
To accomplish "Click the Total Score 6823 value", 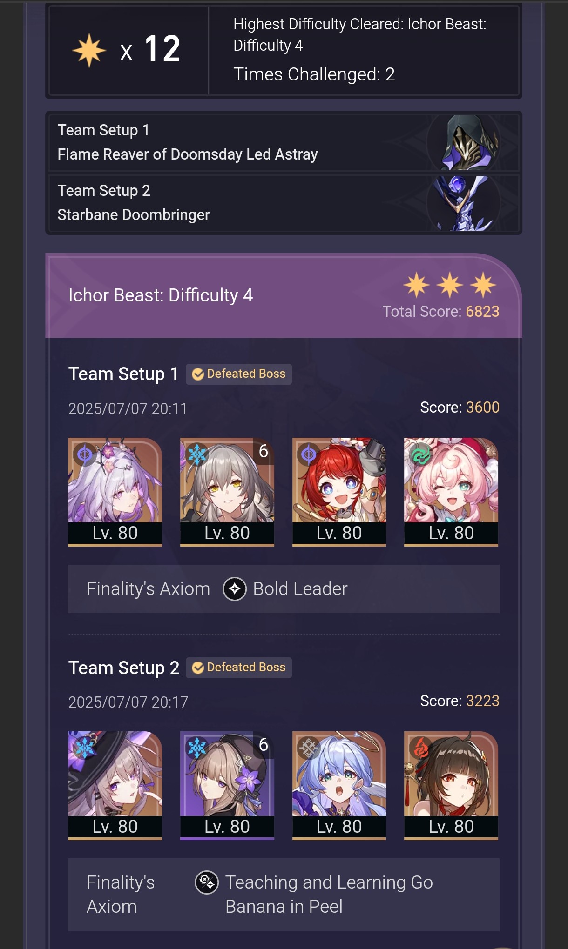I will point(482,312).
